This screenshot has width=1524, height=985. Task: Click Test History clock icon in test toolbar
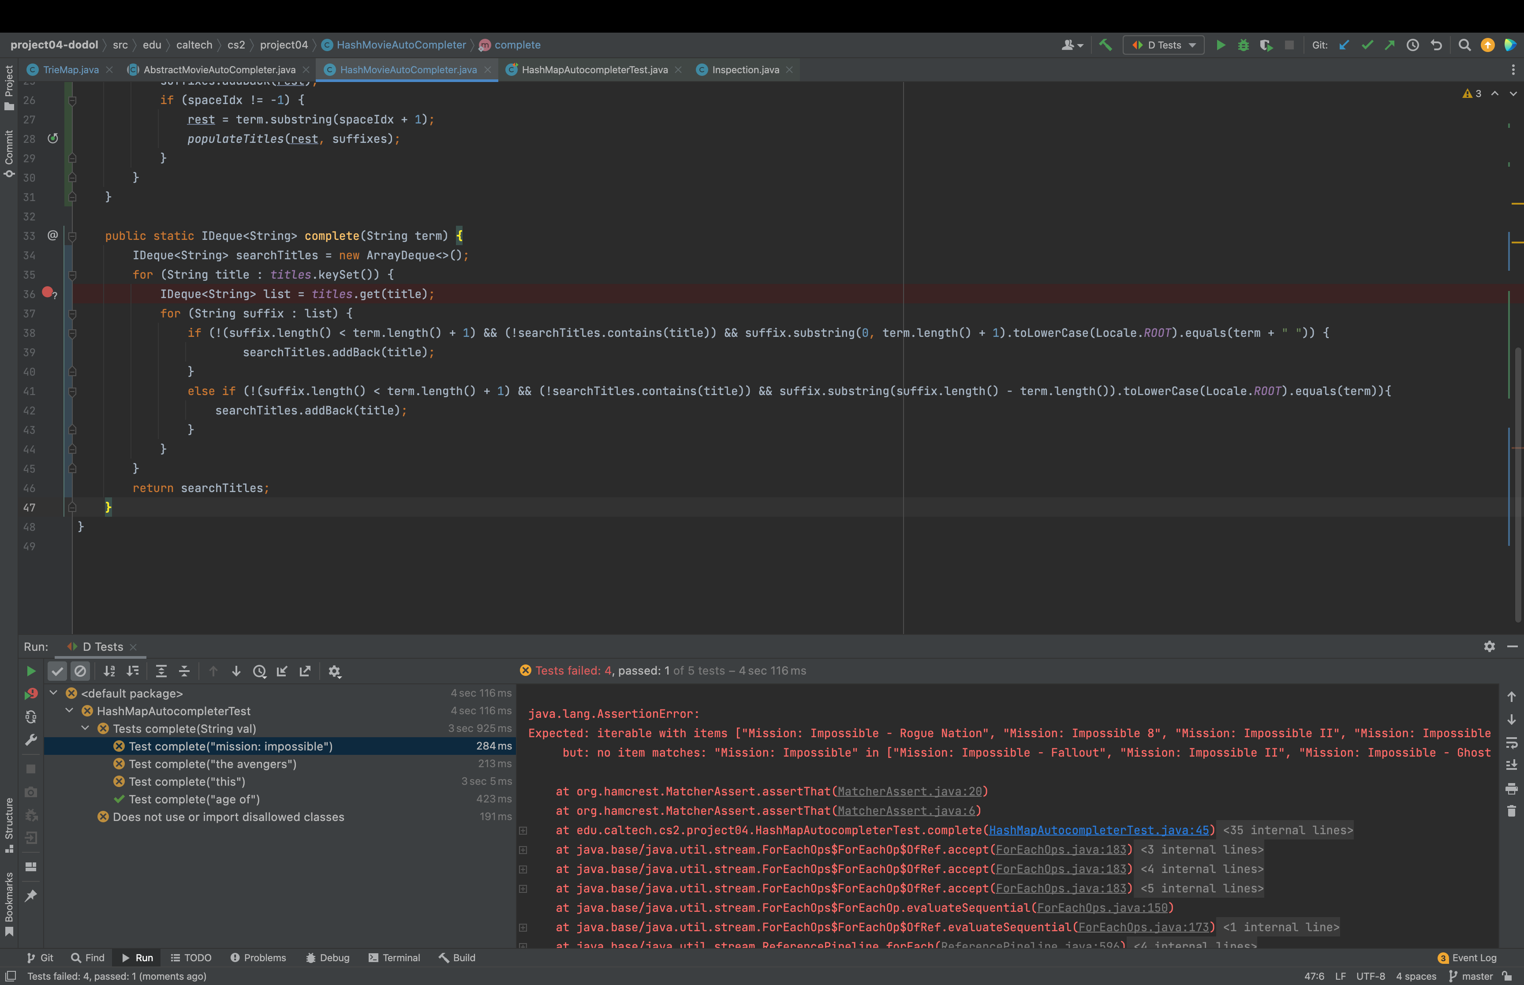259,671
